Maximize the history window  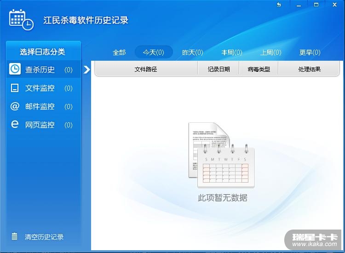pos(316,5)
